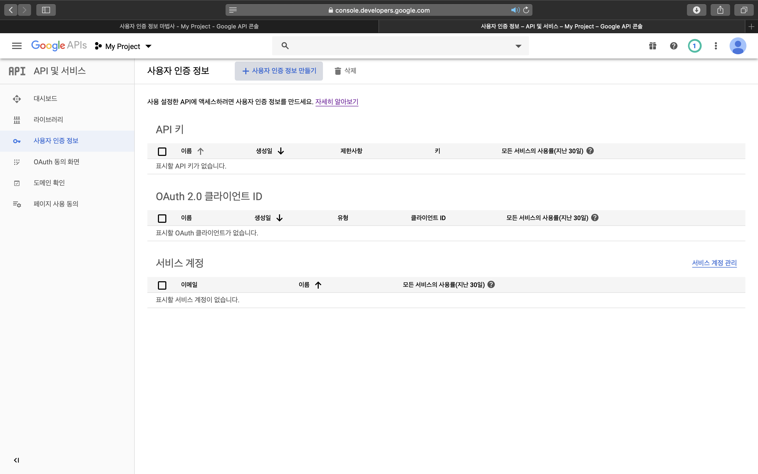758x474 pixels.
Task: Select all OAuth client IDs checkbox
Action: point(162,218)
